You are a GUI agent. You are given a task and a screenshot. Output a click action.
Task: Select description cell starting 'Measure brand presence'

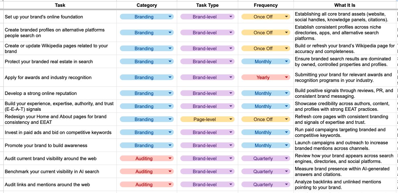345,171
